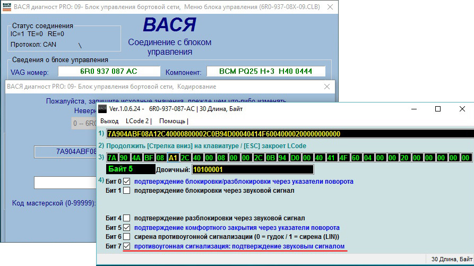Screen dimensions: 474x266
Task: Select byte cell A1
Action: [x=173, y=158]
